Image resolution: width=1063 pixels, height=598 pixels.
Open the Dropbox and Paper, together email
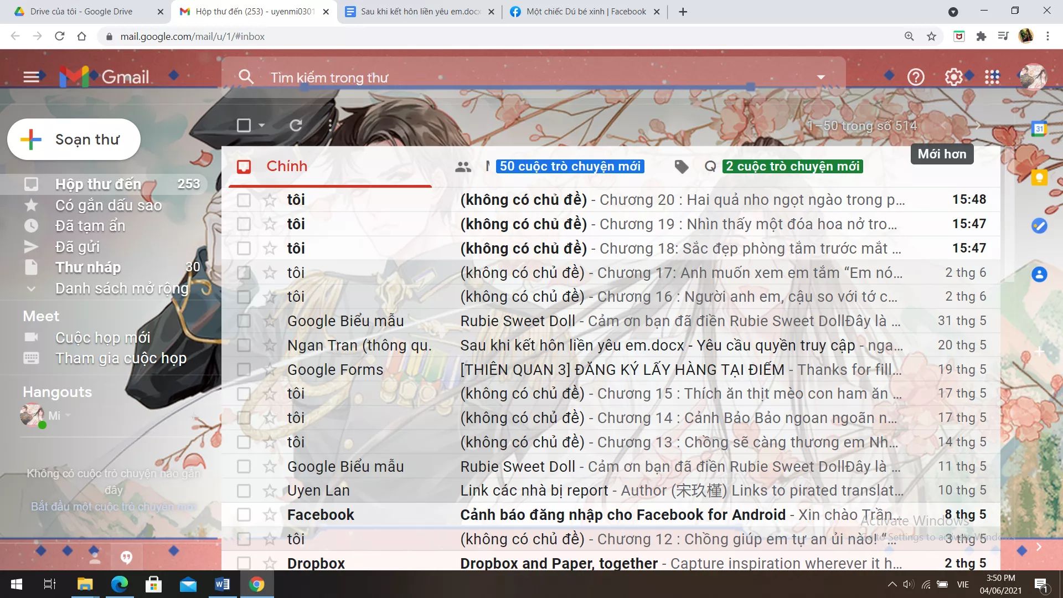pos(611,563)
